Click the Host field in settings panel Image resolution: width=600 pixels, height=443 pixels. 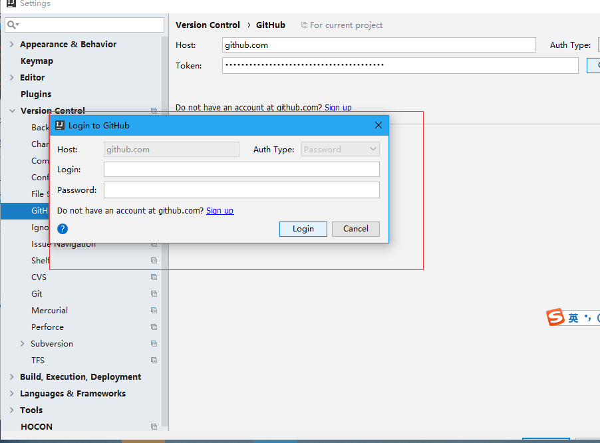tap(379, 45)
